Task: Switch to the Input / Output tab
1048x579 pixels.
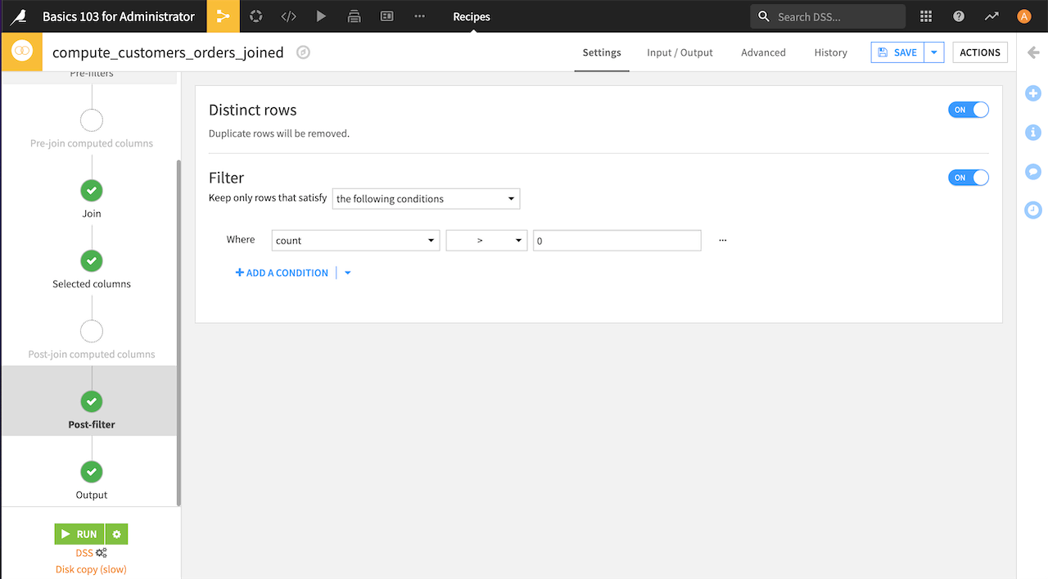Action: coord(680,52)
